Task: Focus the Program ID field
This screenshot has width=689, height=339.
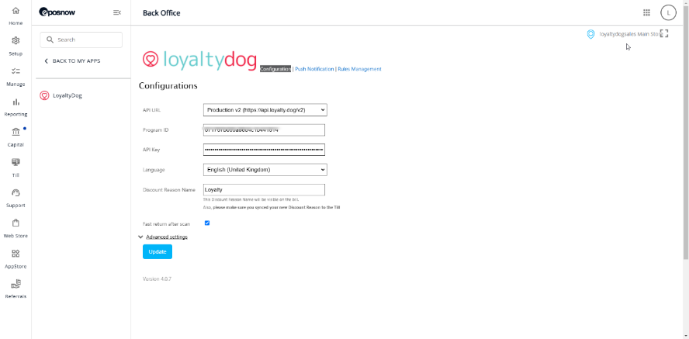Action: pos(264,130)
